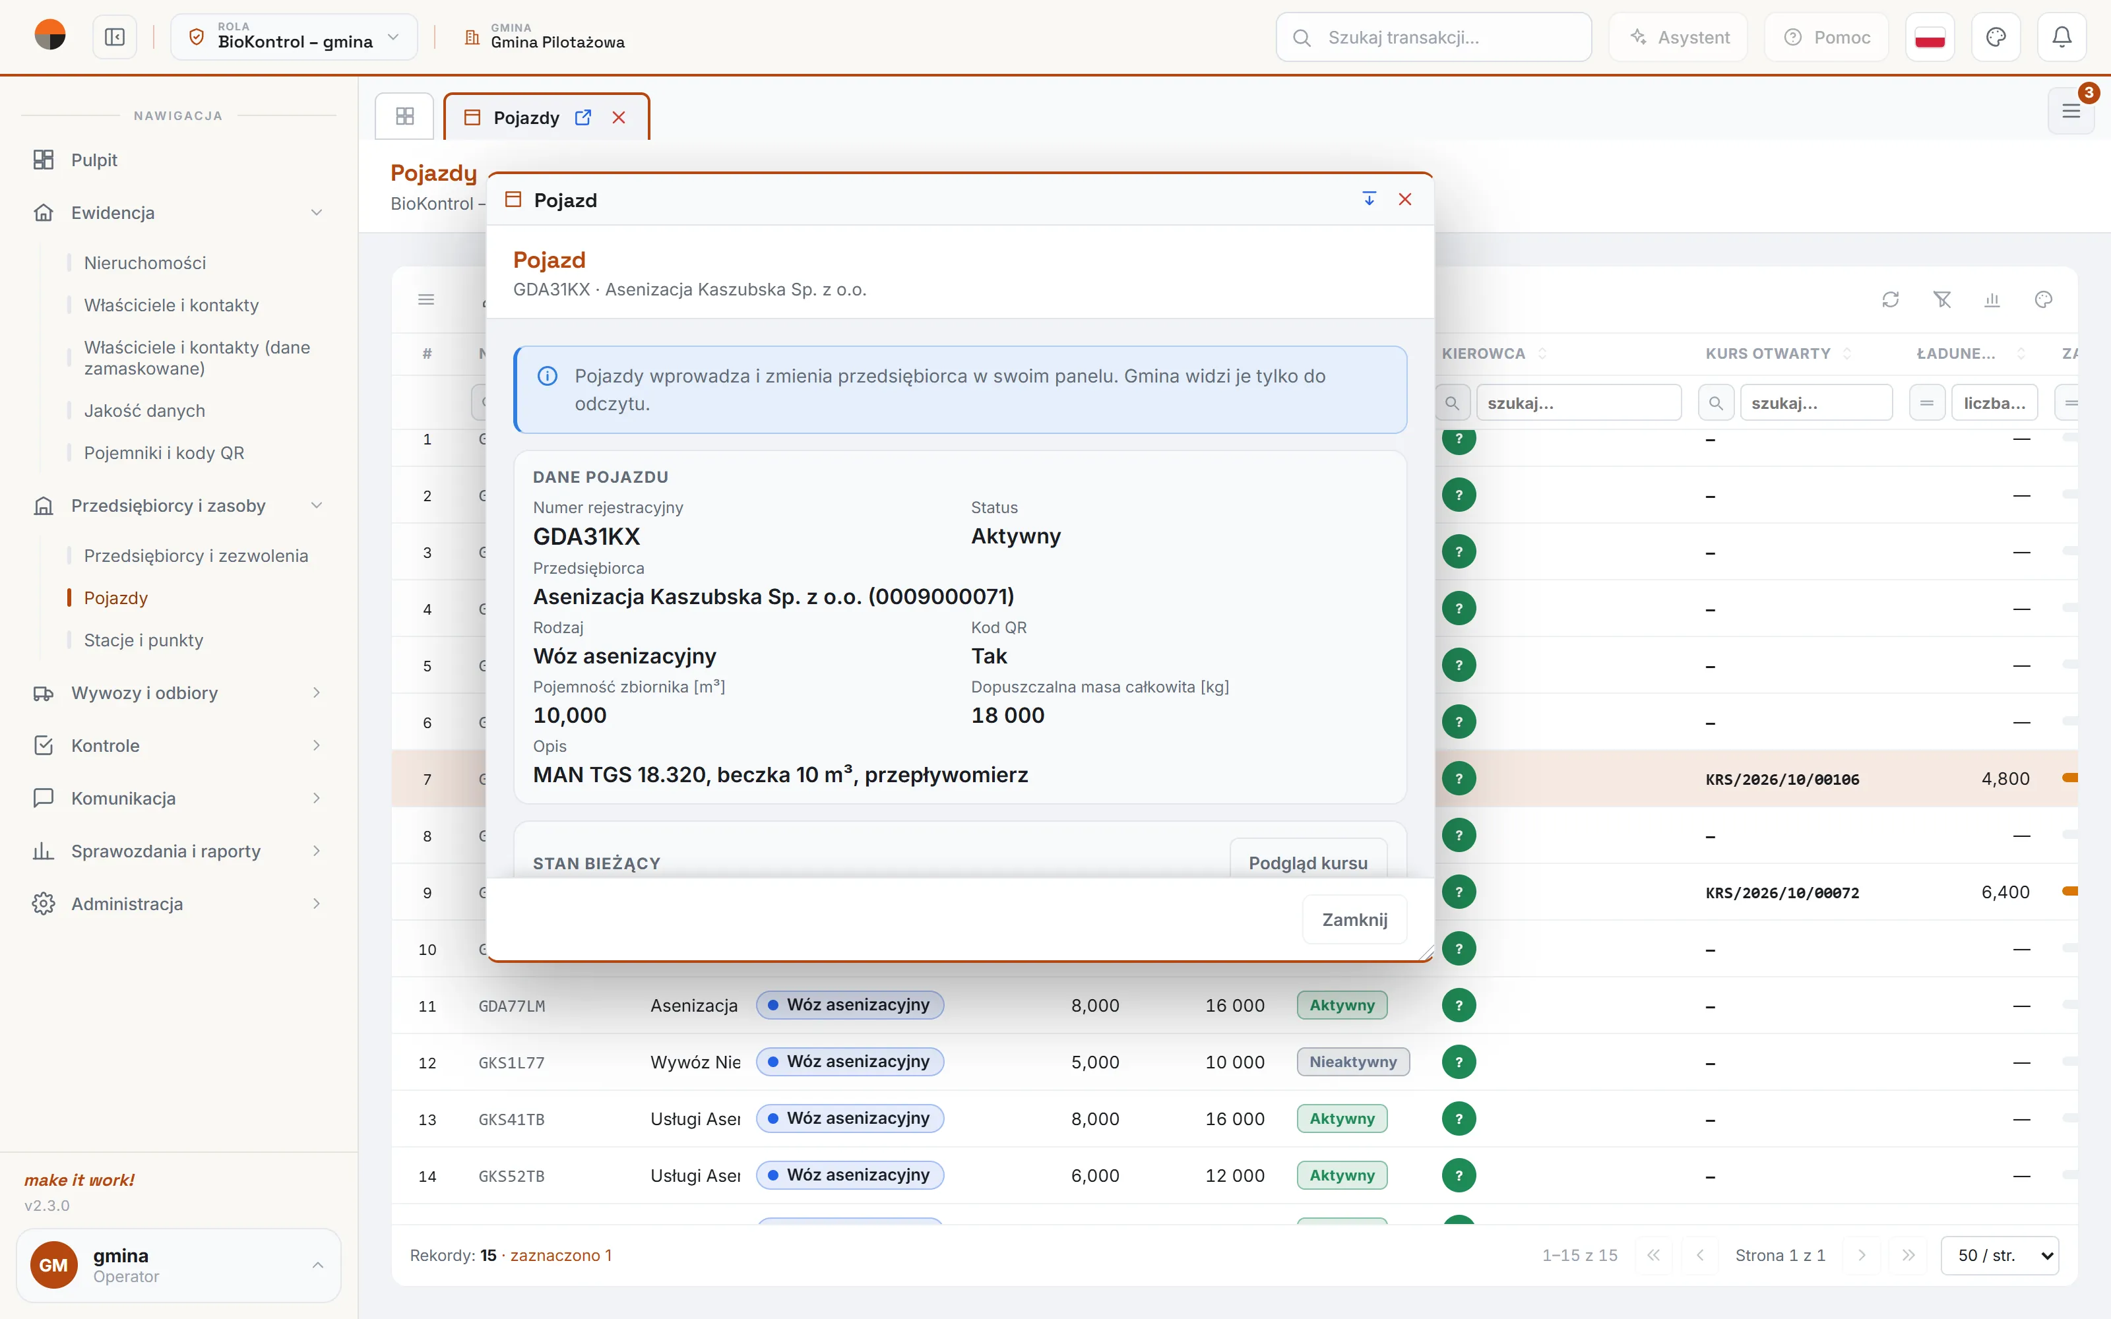The width and height of the screenshot is (2111, 1319).
Task: Dock the Pojazd dialog with the arrow icon
Action: [1370, 200]
